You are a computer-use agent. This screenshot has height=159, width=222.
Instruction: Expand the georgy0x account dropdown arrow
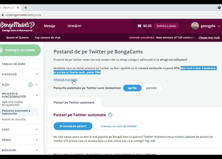219,26
